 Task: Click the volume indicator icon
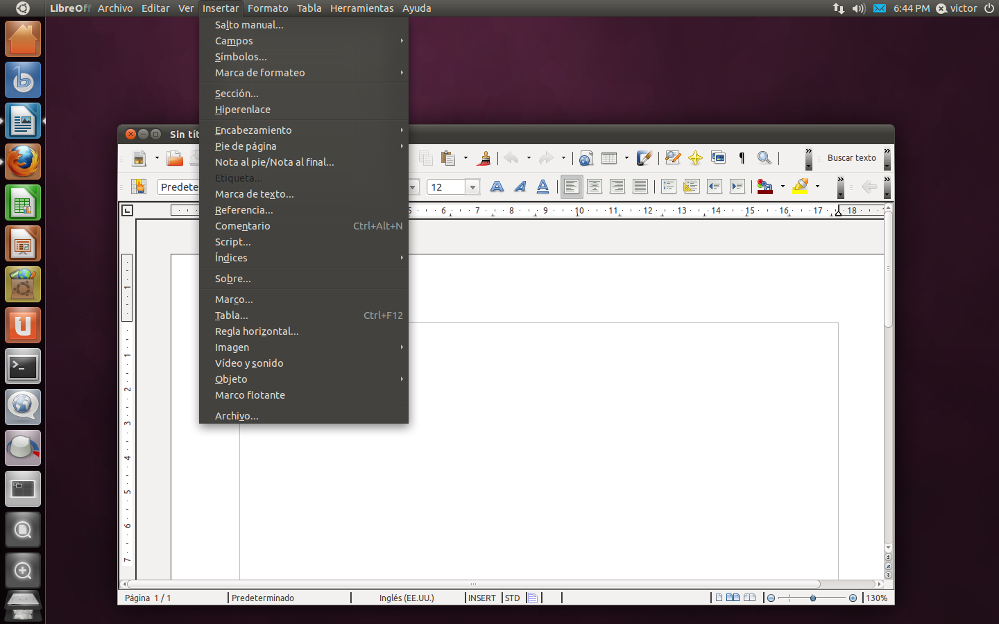coord(859,8)
